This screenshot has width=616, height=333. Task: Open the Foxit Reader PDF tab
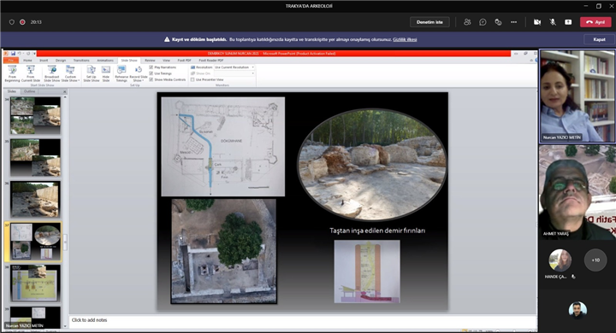coord(211,61)
